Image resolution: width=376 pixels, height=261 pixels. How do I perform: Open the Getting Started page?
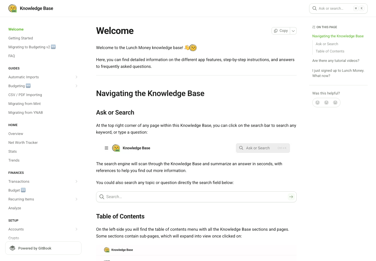tap(21, 38)
